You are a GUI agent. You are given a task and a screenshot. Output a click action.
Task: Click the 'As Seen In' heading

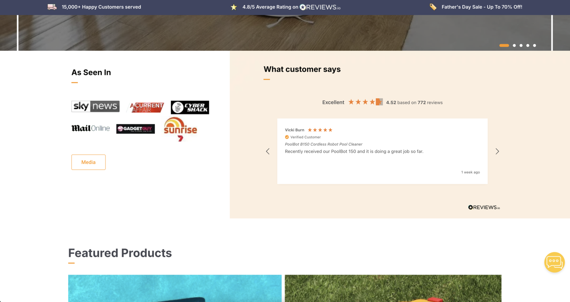click(x=91, y=73)
